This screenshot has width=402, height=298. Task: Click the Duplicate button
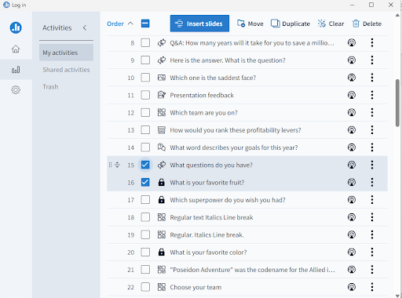pyautogui.click(x=291, y=24)
